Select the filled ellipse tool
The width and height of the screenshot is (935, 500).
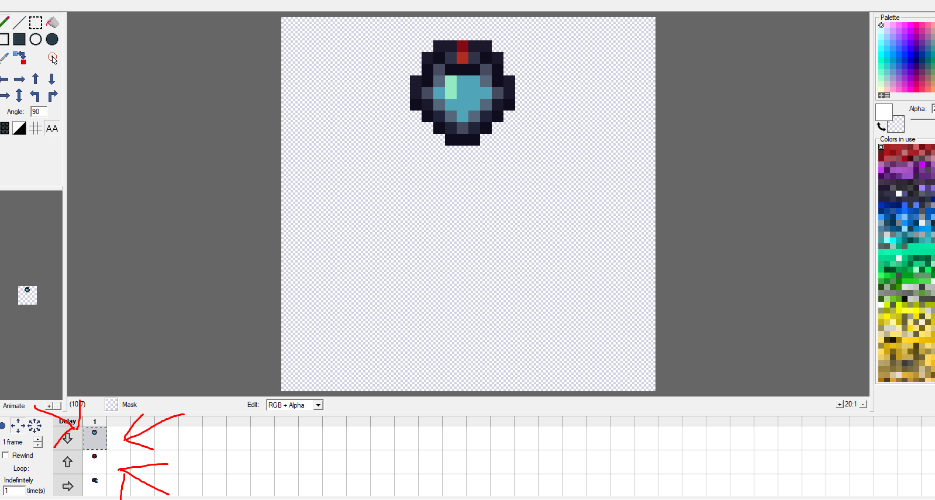click(x=52, y=39)
